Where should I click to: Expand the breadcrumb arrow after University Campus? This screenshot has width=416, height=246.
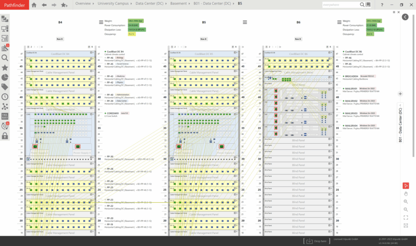click(131, 4)
